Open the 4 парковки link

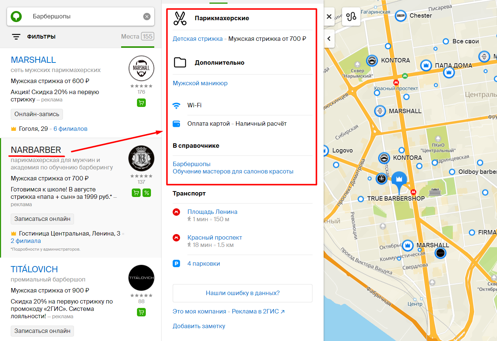click(x=204, y=263)
